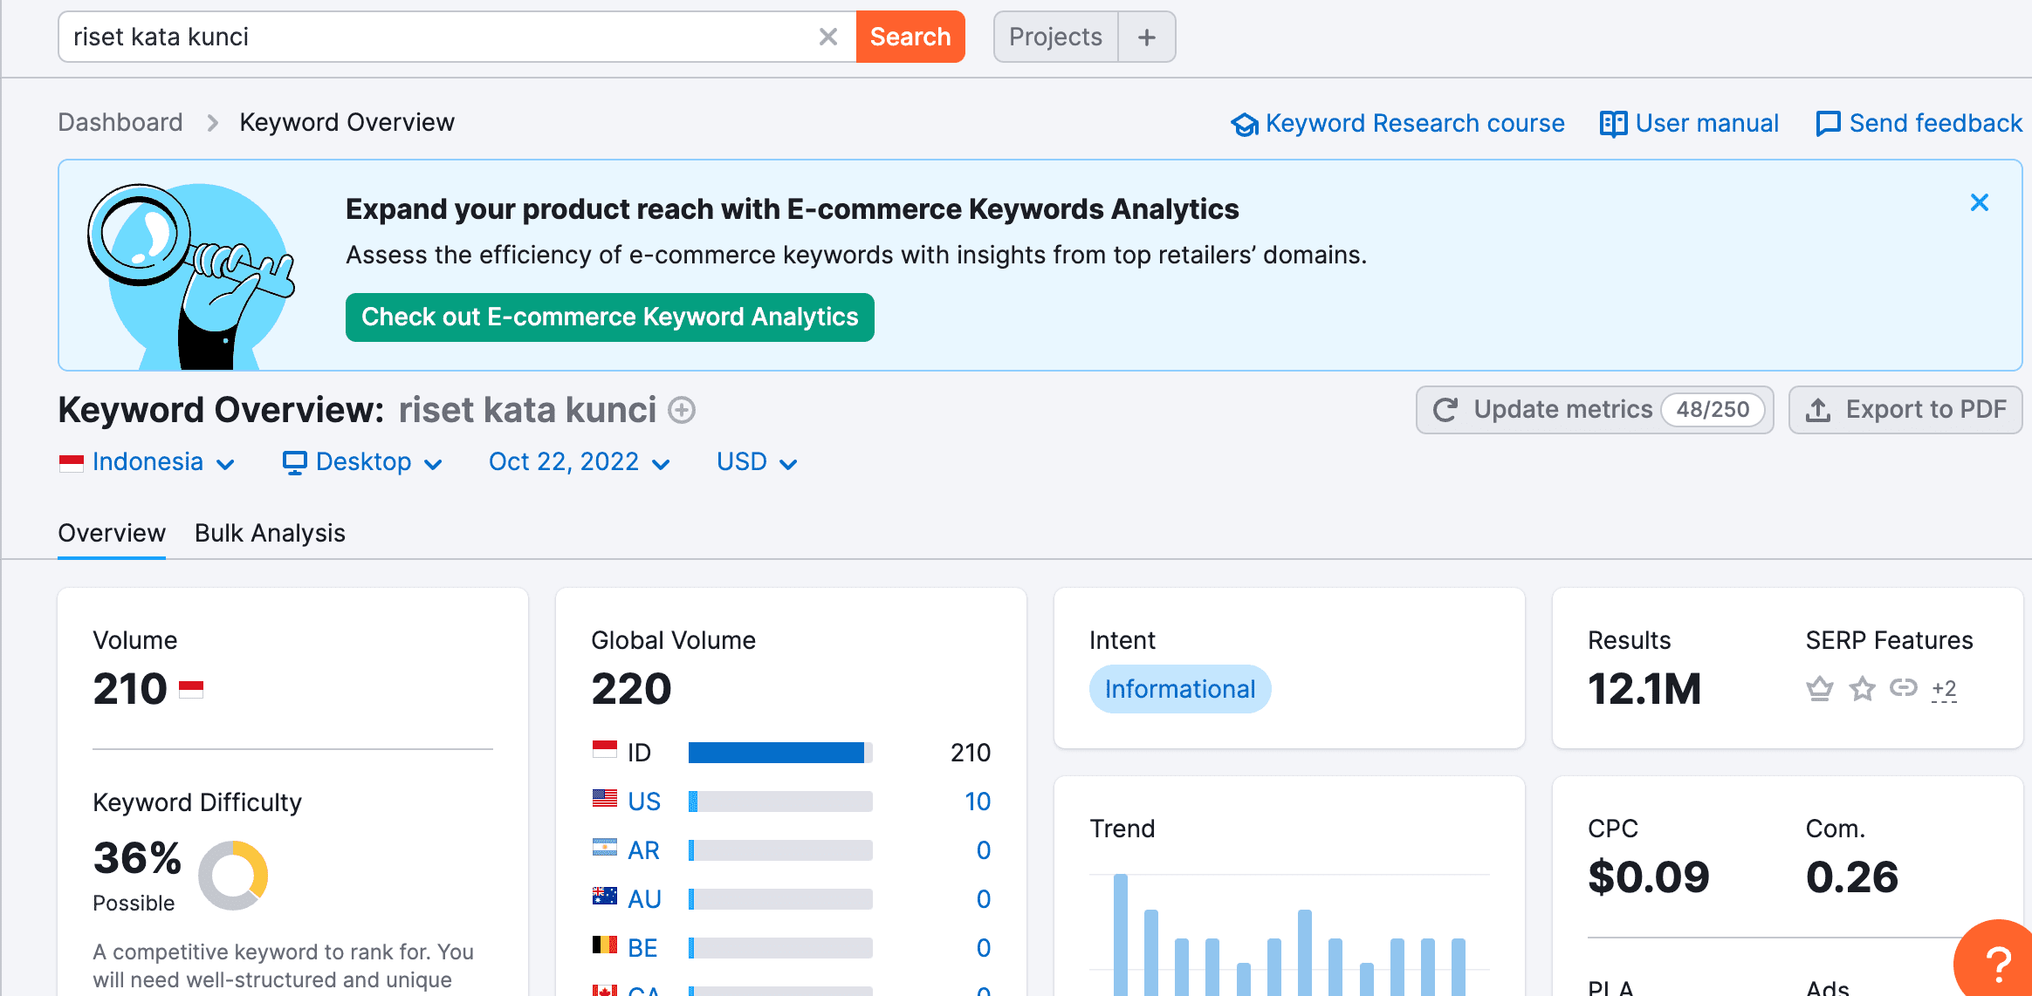Click the plus icon next to Projects
This screenshot has width=2032, height=996.
1146,37
